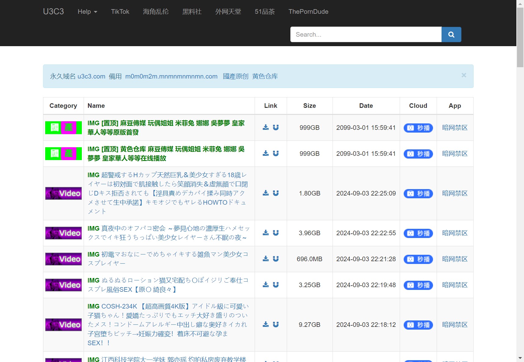Click the download icon for the 1.80GB video
Screen dimensions: 524x362
265,193
